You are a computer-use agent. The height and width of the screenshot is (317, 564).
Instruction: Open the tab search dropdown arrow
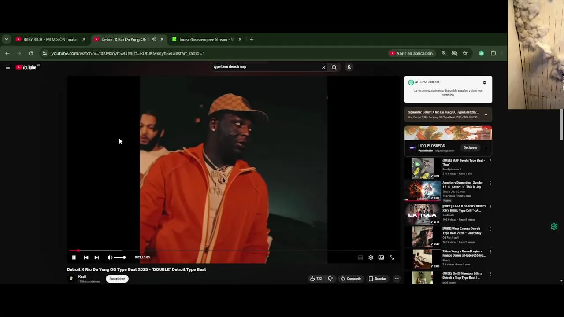[6, 39]
